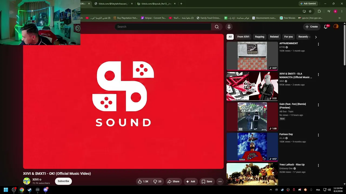Click the FRA language indicator in taskbar
Image resolution: width=346 pixels, height=194 pixels.
coord(318,190)
